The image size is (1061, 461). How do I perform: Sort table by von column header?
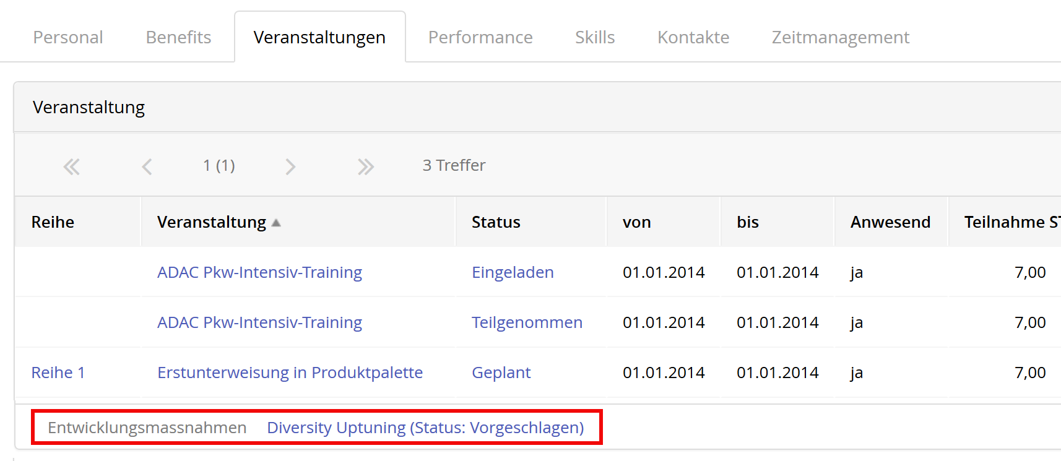[636, 222]
